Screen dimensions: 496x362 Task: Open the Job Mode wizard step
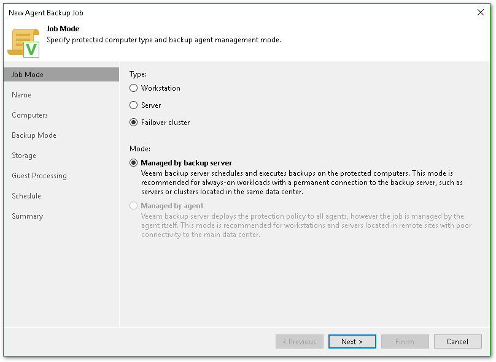28,75
